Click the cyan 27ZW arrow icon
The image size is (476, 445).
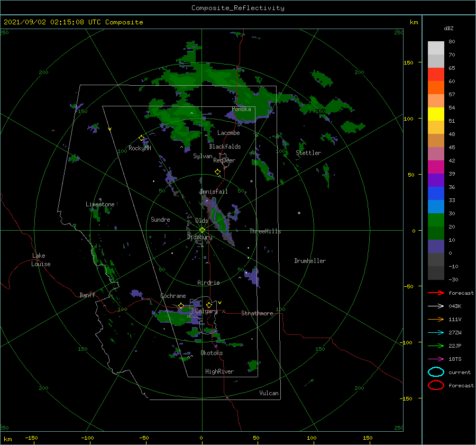point(436,333)
